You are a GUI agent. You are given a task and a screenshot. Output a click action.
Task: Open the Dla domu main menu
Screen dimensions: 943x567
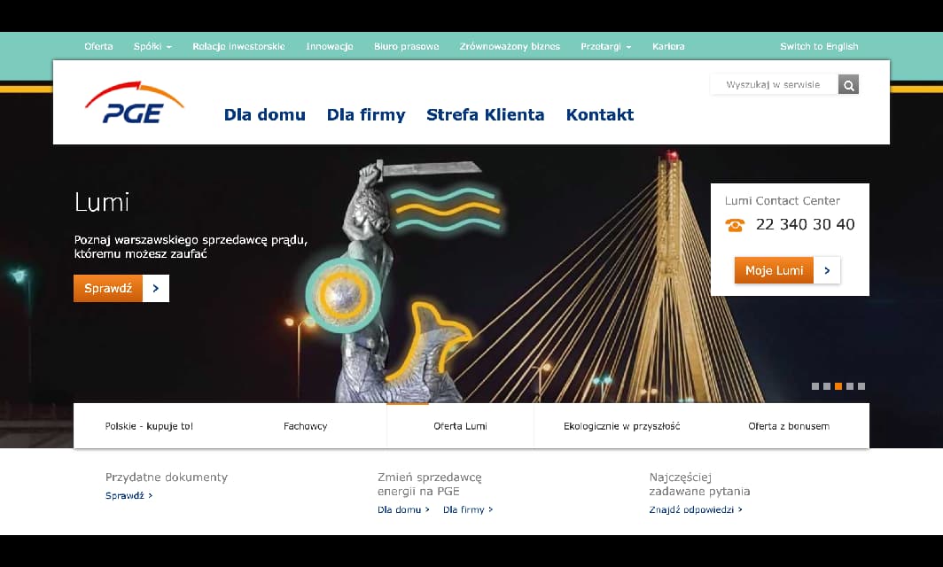(264, 114)
